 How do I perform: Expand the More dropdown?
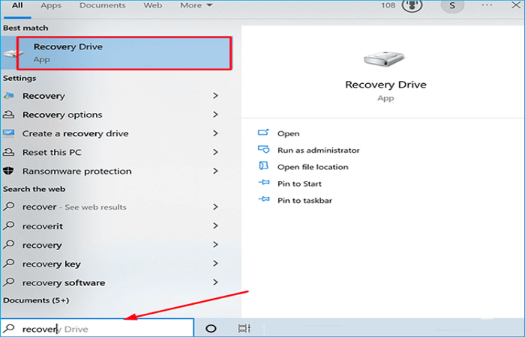[196, 5]
